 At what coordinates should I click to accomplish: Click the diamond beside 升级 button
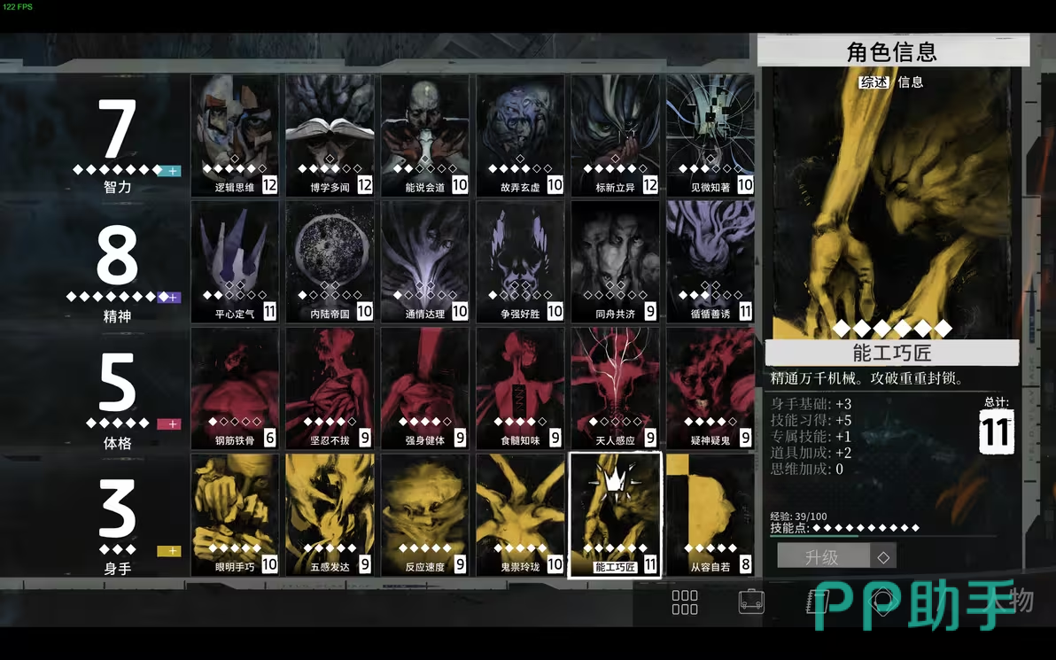tap(882, 557)
